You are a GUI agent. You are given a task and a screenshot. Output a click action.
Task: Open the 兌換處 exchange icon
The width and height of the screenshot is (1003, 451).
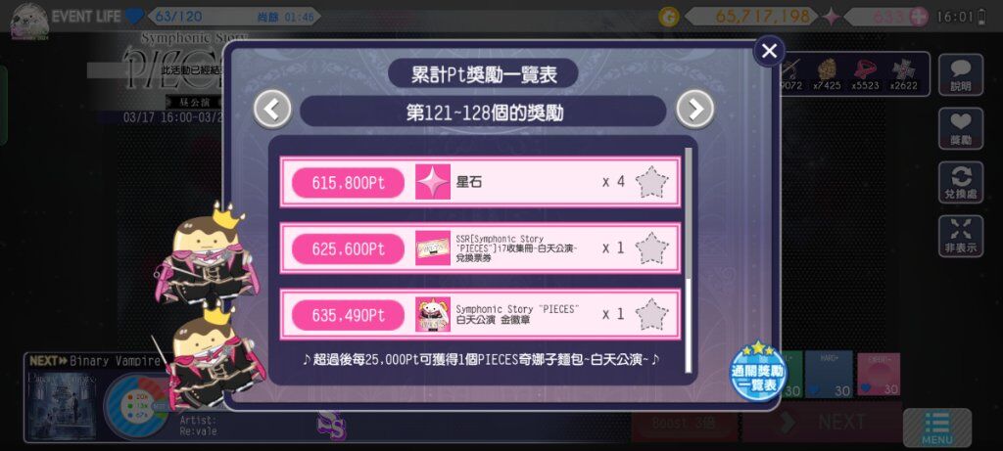tap(961, 182)
